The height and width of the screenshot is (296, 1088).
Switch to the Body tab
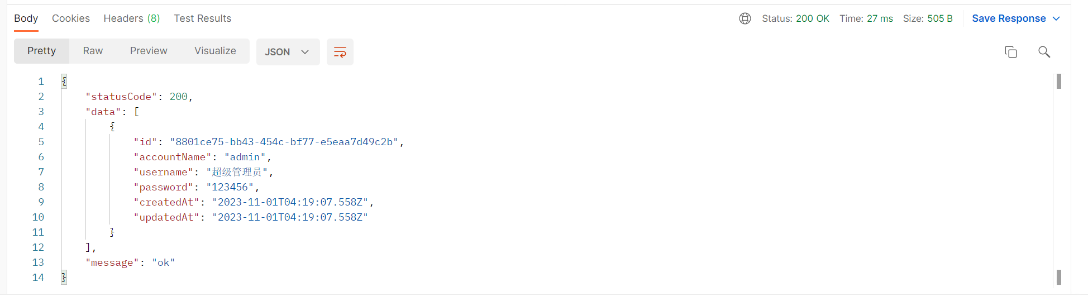26,18
